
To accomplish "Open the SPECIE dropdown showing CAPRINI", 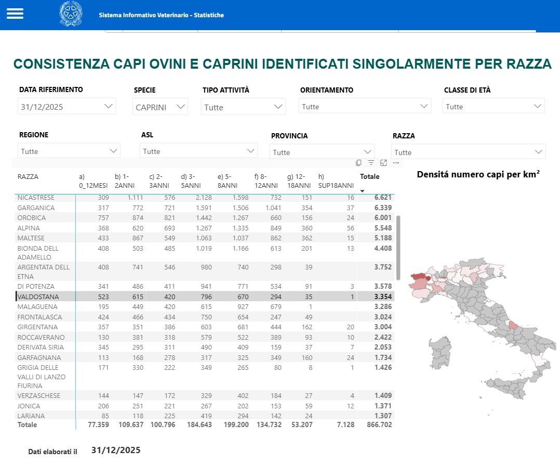I will [161, 107].
